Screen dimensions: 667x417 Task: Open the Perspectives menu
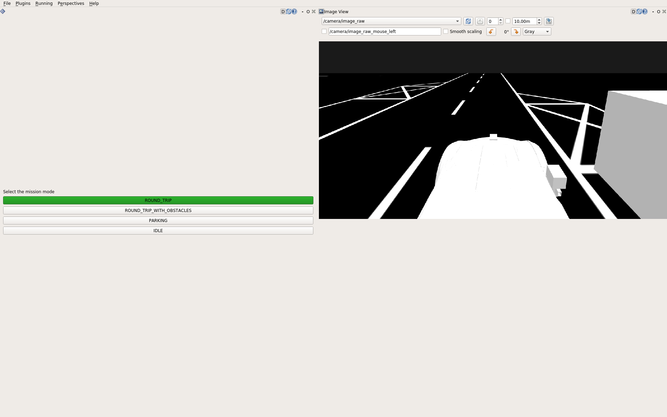pyautogui.click(x=71, y=3)
